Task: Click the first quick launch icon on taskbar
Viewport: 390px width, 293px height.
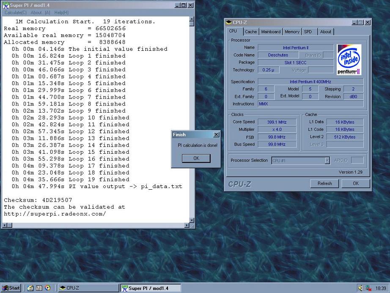Action: point(30,288)
